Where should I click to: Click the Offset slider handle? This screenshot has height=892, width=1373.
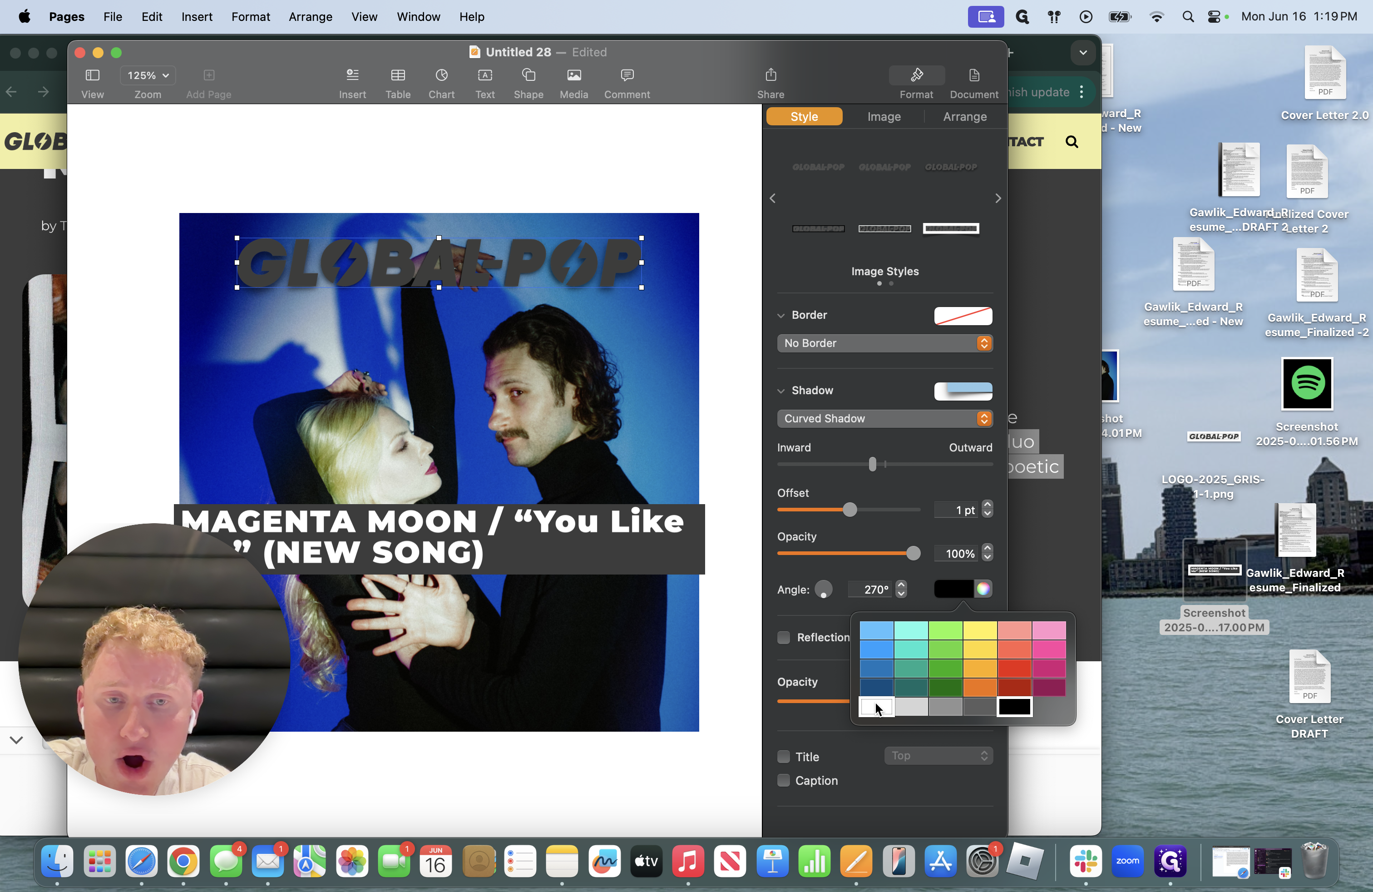849,510
